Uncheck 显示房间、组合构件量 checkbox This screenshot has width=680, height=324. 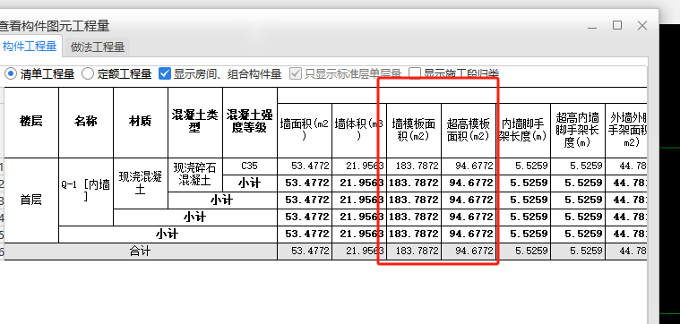[x=164, y=73]
